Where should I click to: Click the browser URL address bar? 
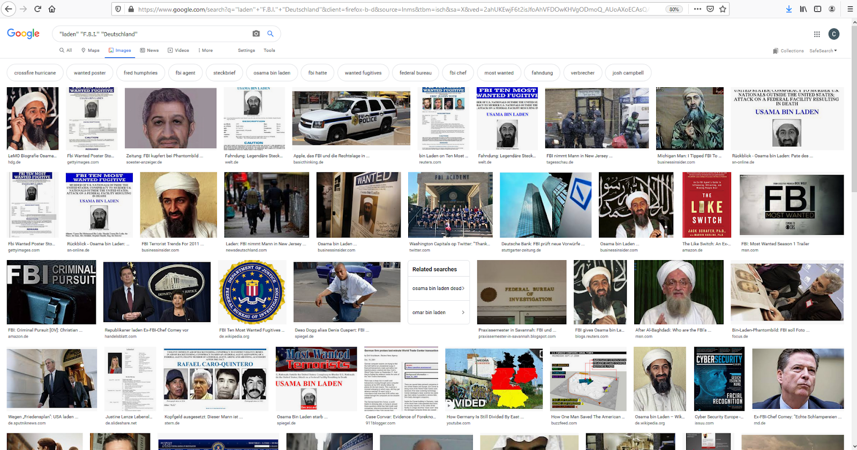click(x=394, y=9)
